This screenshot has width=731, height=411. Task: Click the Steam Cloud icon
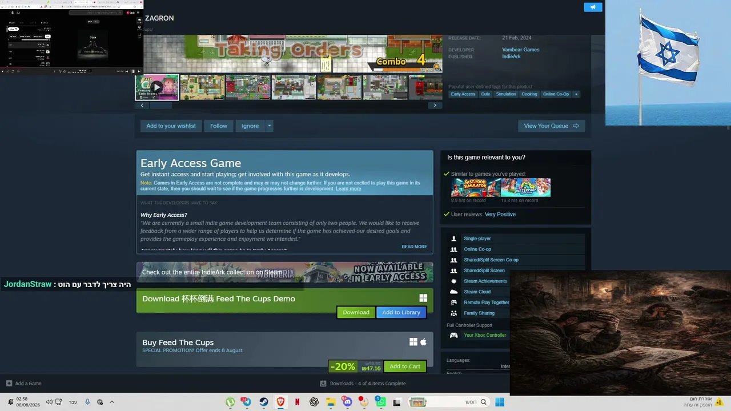pos(454,292)
